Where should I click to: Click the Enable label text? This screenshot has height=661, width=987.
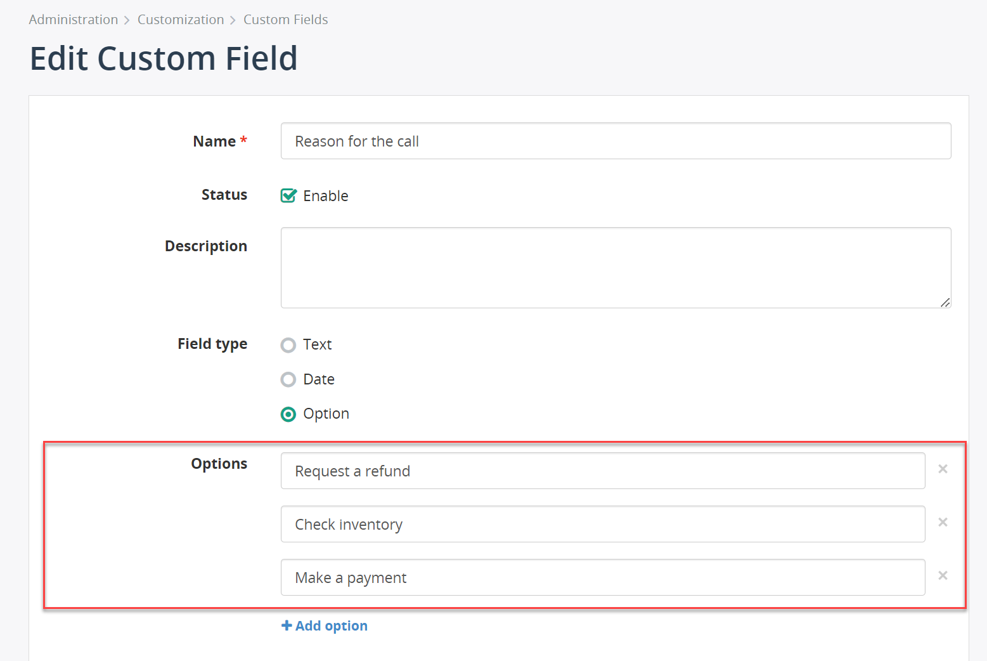point(326,196)
